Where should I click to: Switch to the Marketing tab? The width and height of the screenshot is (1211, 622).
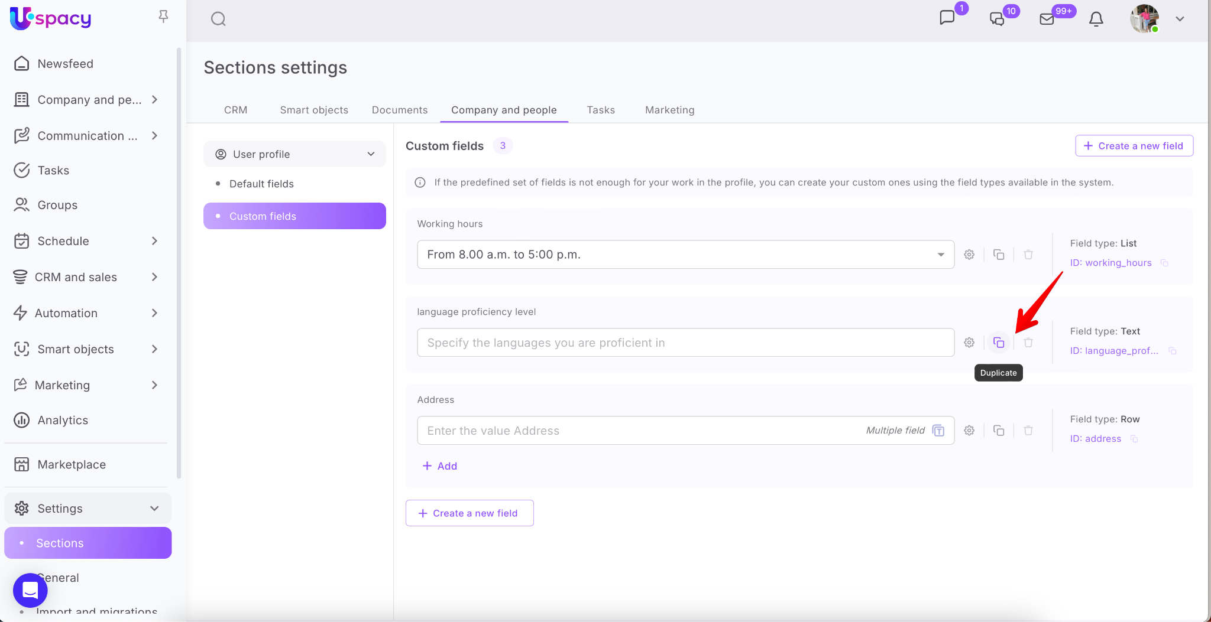[669, 110]
